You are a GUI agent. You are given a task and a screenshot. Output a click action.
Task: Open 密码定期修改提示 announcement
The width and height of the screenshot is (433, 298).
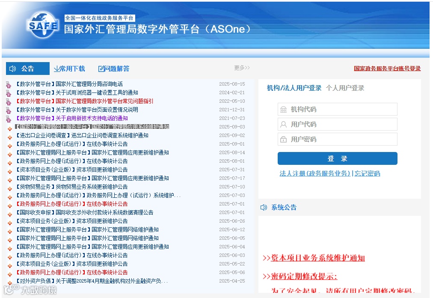tap(304, 276)
